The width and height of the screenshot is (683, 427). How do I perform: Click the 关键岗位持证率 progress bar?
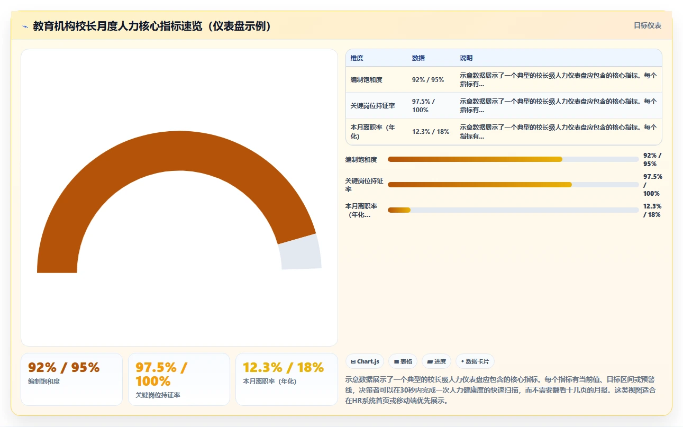pyautogui.click(x=513, y=185)
